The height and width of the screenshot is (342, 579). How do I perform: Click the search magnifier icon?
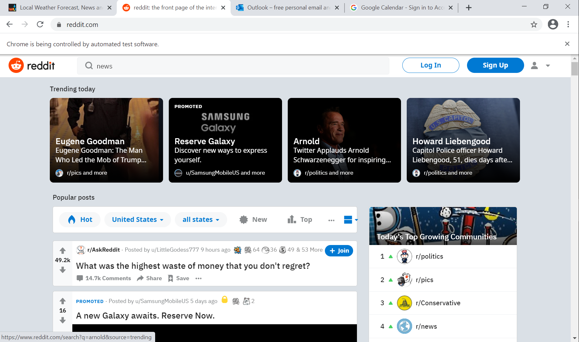[x=89, y=66]
